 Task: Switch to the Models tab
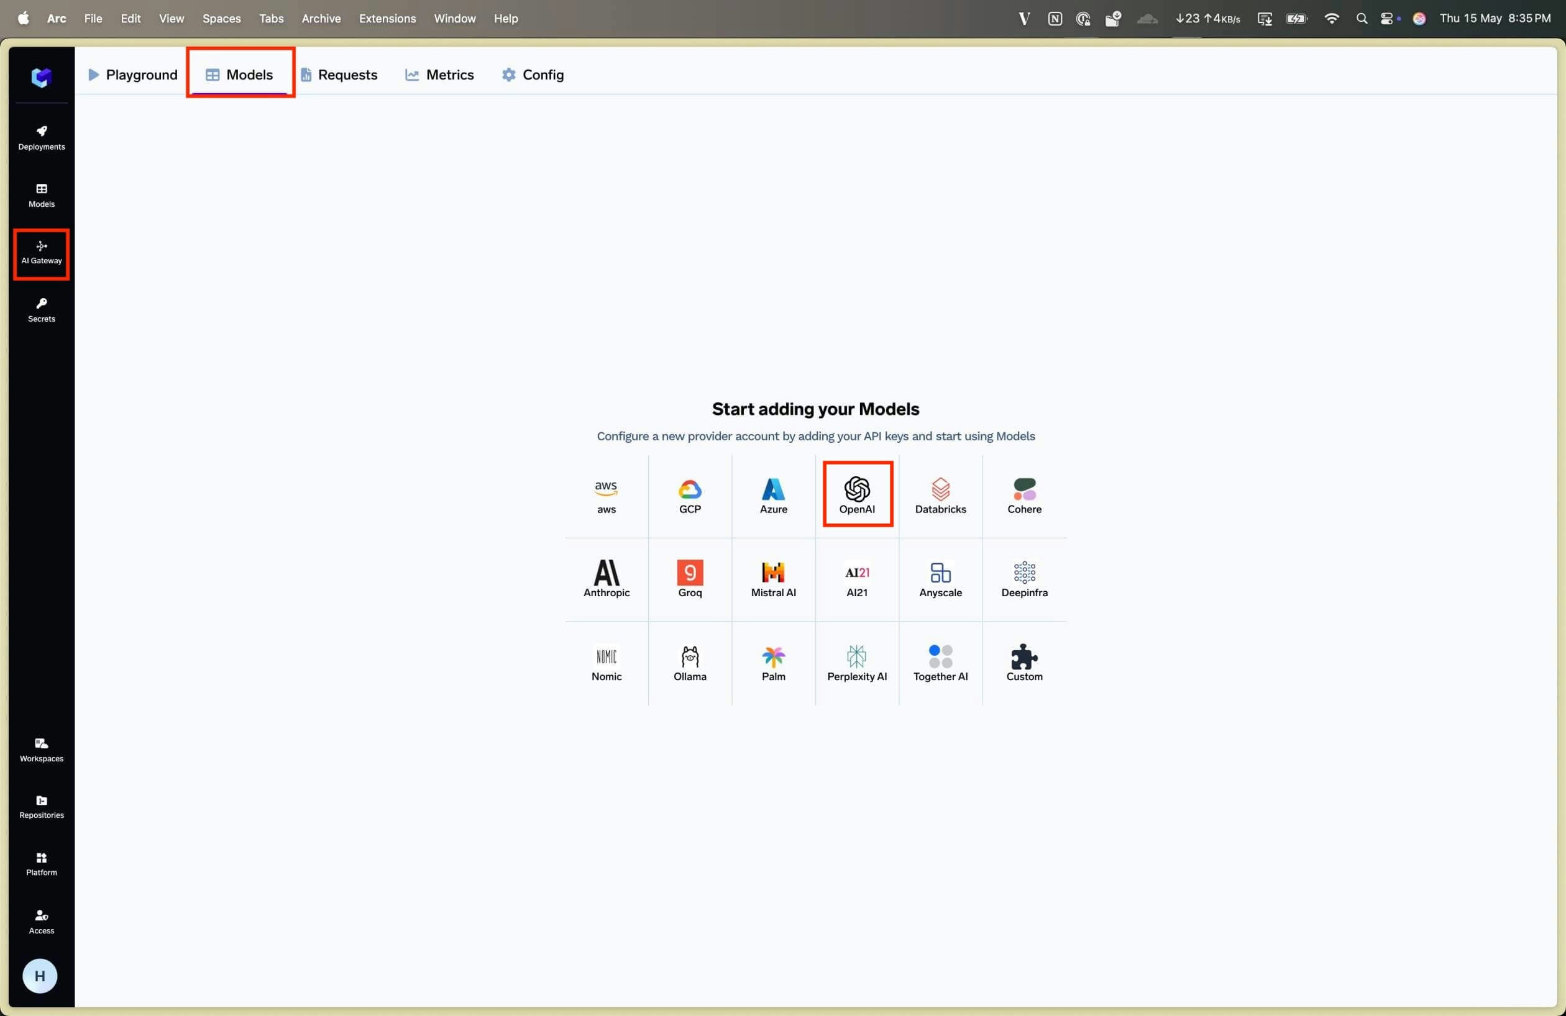pos(239,75)
